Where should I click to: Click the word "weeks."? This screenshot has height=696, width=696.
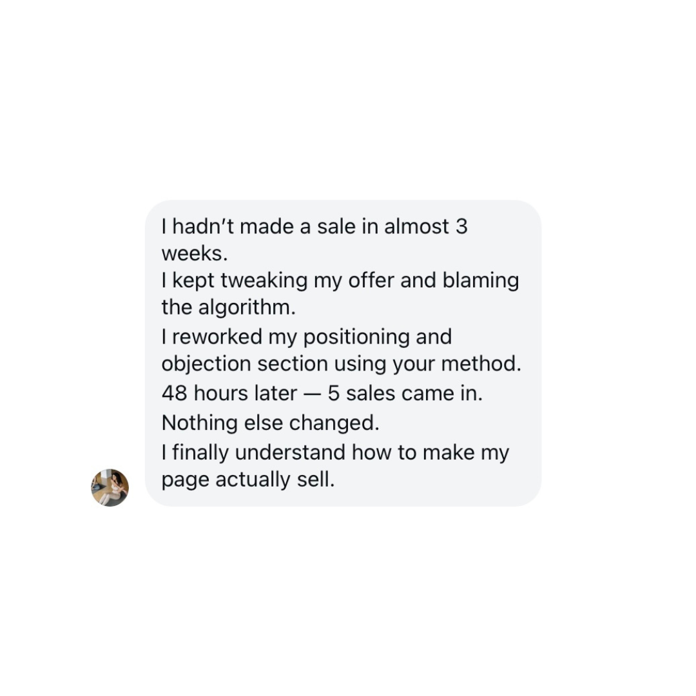(195, 254)
